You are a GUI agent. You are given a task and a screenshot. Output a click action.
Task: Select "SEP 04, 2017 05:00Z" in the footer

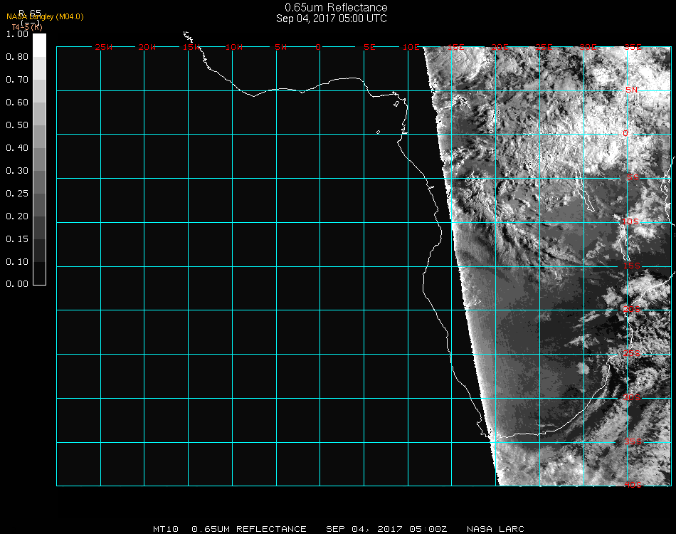[386, 529]
